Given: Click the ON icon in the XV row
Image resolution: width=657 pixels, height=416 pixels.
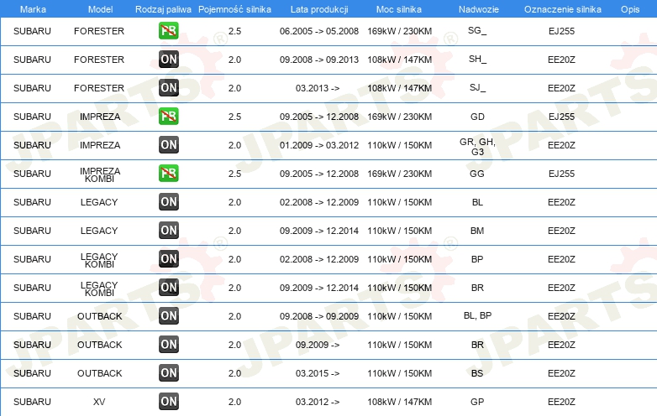Looking at the screenshot, I should 169,402.
